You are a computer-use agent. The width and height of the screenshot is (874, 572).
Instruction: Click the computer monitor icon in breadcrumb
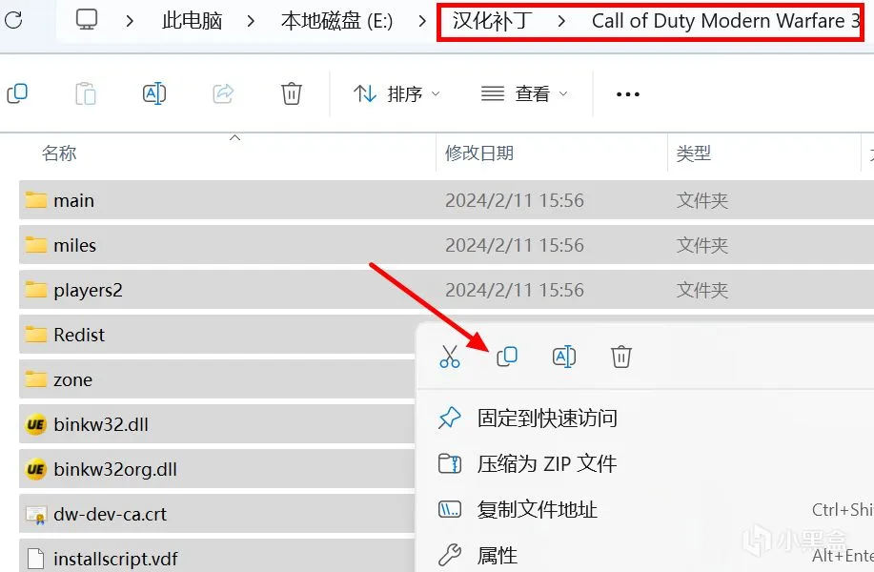click(87, 20)
